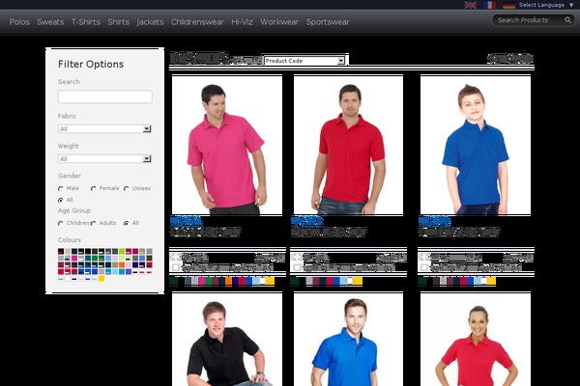Navigate to Sportswear category

(328, 21)
